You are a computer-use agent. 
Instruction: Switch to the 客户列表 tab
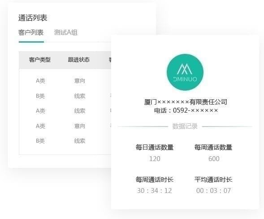click(x=31, y=32)
